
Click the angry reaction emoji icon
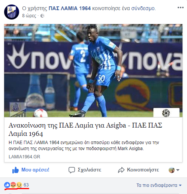(13, 185)
